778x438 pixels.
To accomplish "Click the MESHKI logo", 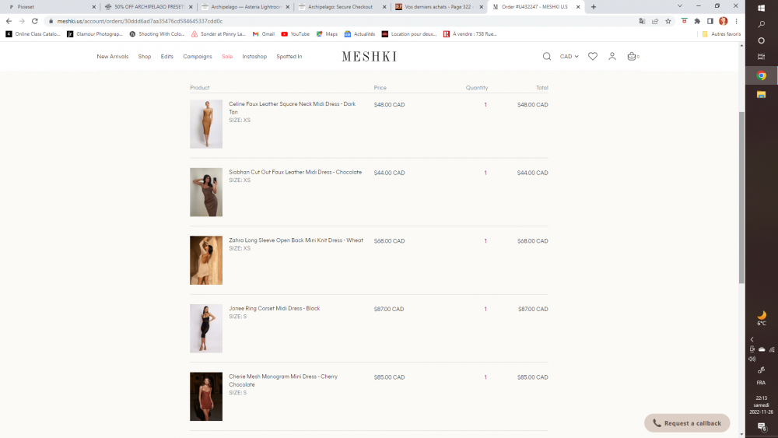I will point(369,57).
